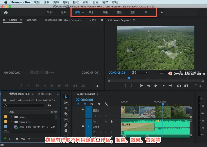Viewport: 207px width, 147px height.
Task: Toggle snap in timeline
Action: tap(85, 104)
